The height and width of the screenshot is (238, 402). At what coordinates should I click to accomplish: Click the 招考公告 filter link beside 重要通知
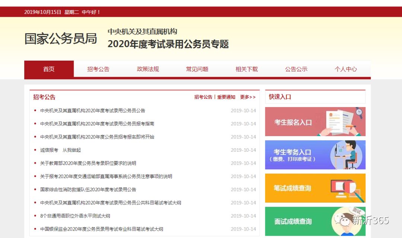(203, 97)
